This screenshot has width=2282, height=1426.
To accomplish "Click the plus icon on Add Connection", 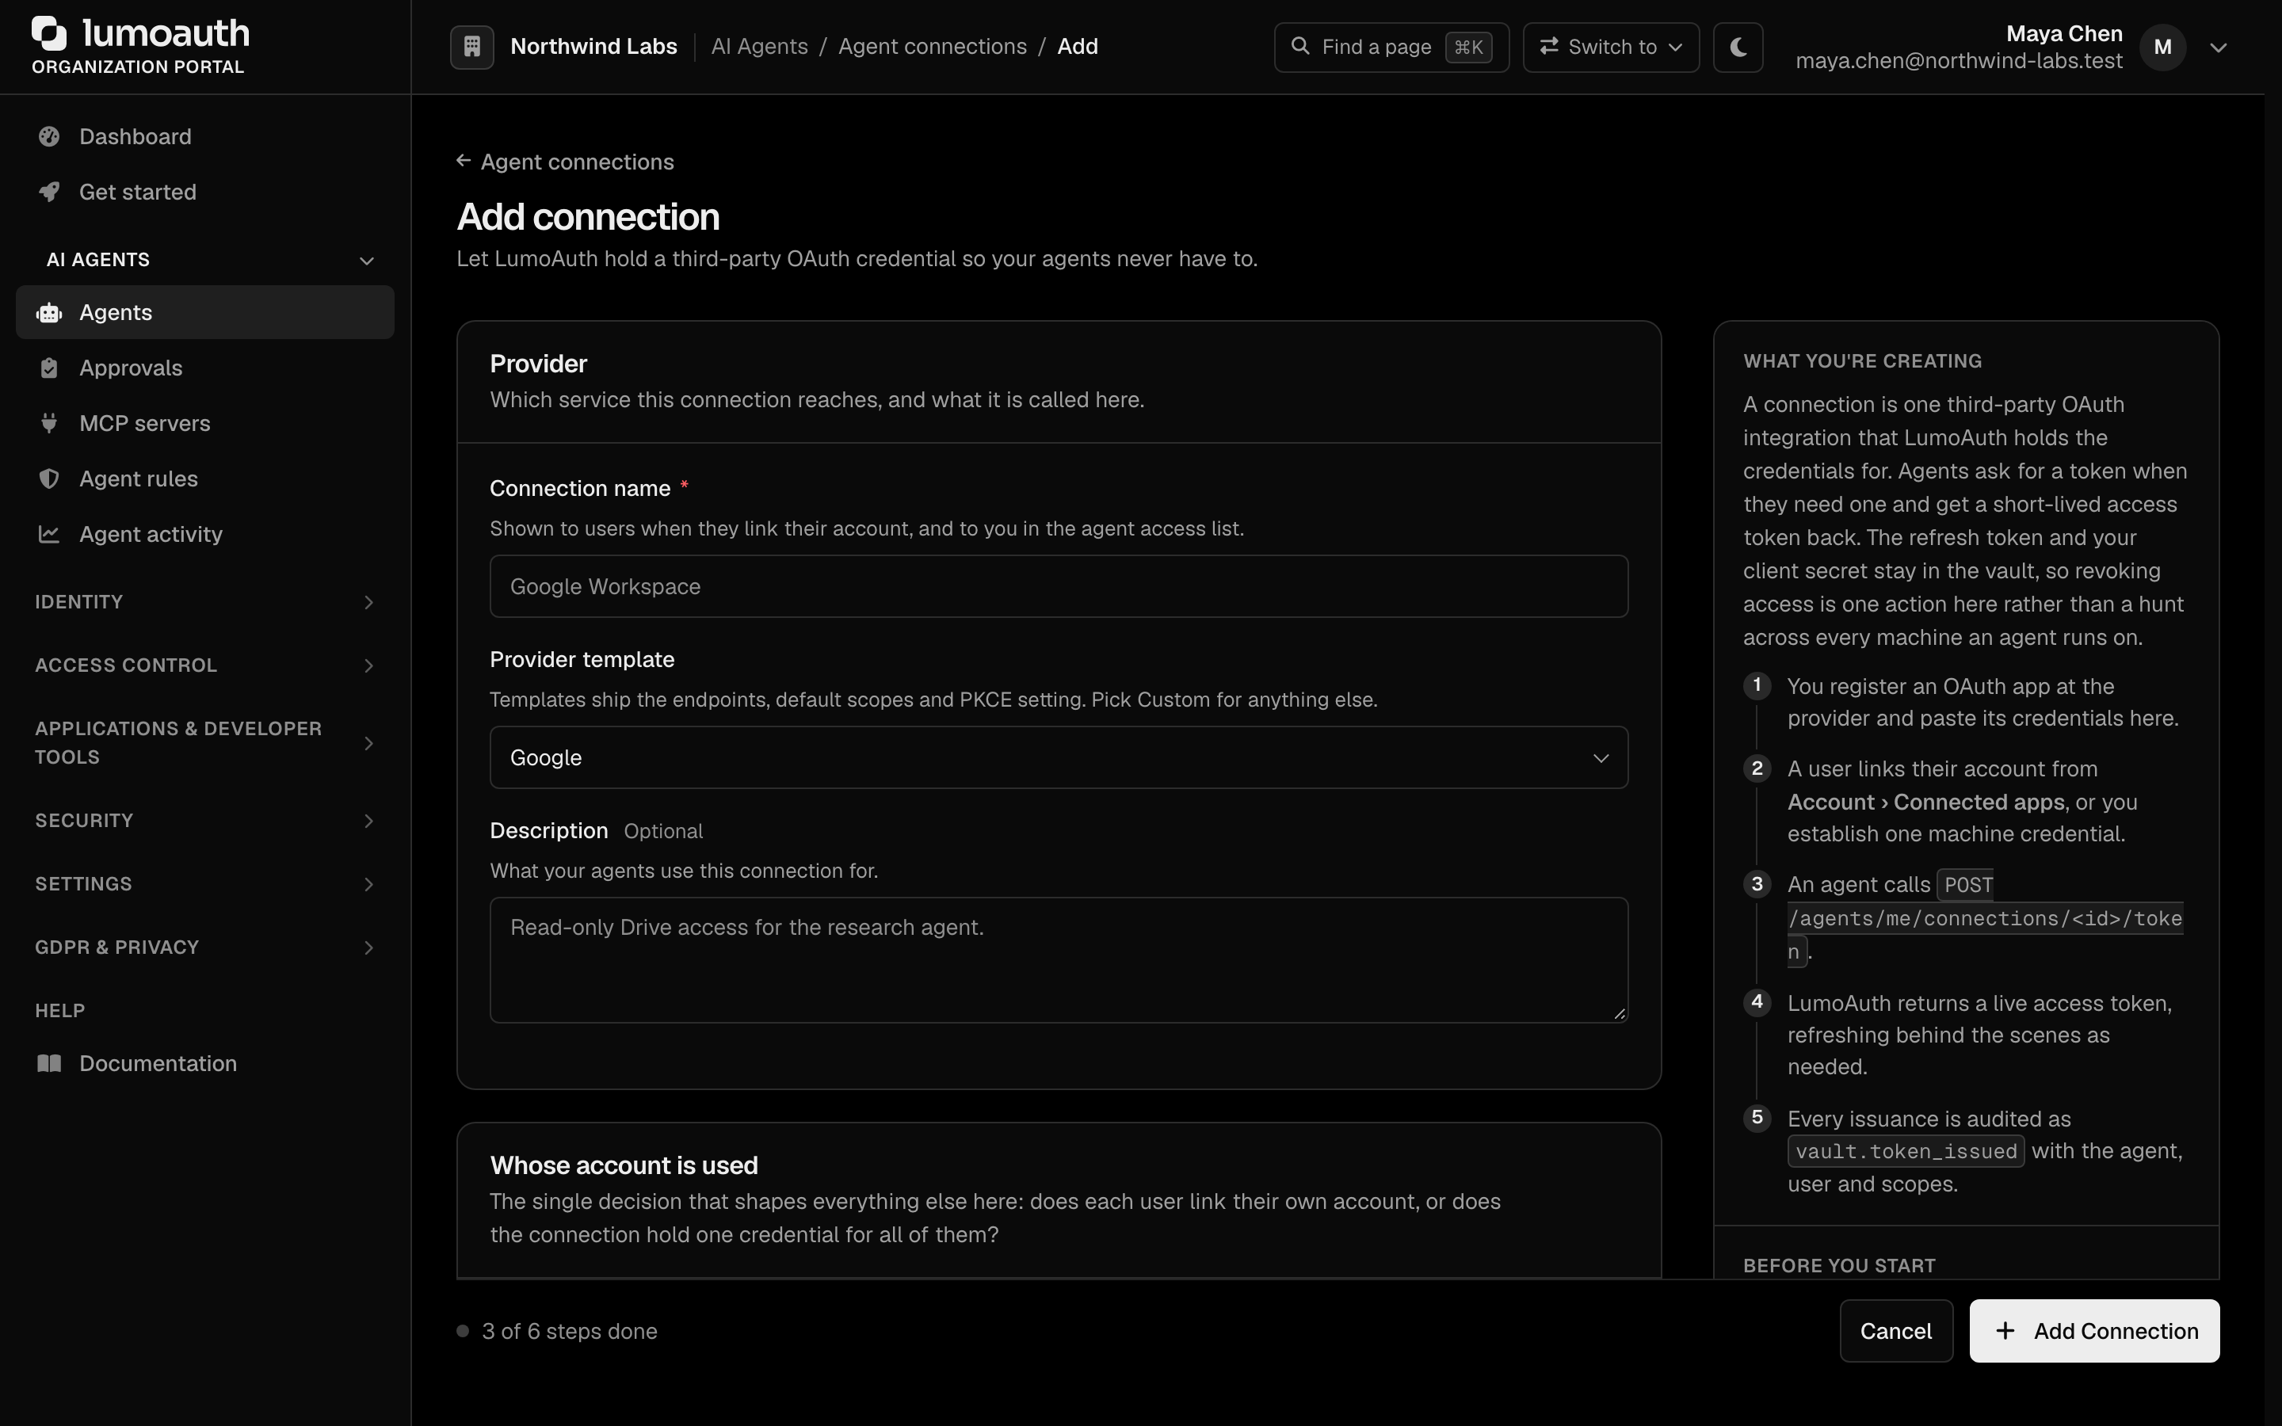I will tap(2005, 1331).
